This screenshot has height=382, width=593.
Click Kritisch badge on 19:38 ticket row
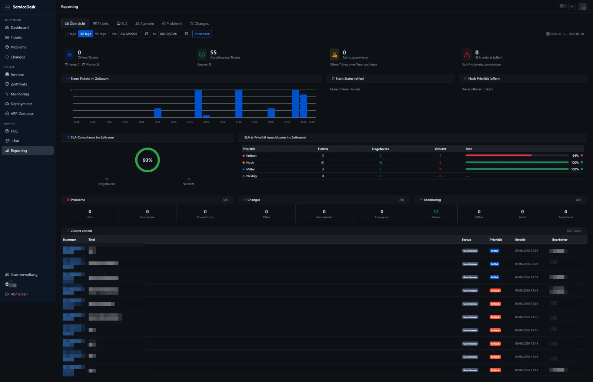tap(495, 304)
